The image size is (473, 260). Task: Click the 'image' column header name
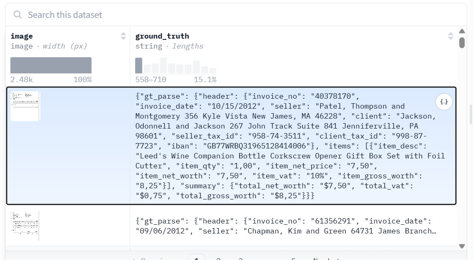(22, 36)
